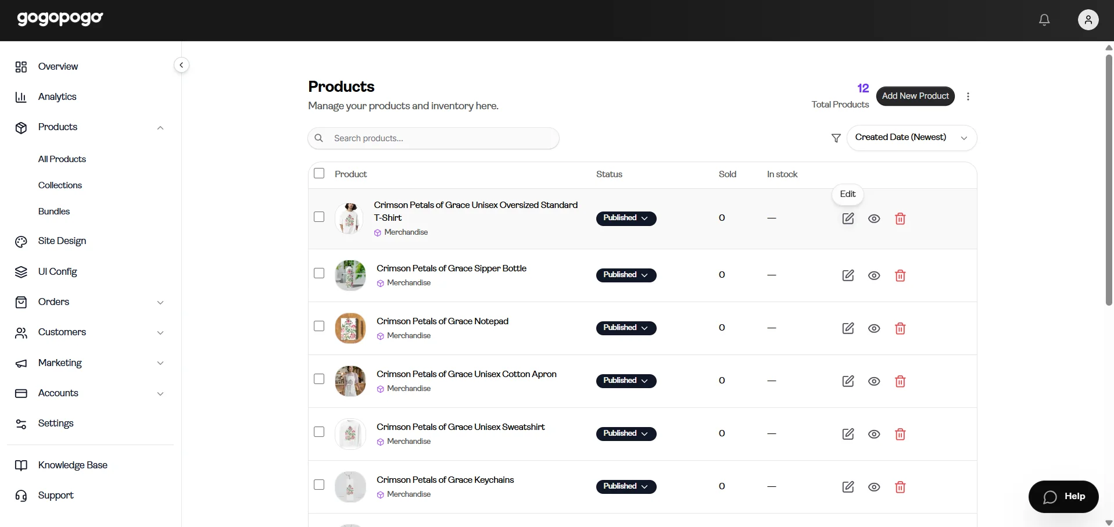The height and width of the screenshot is (527, 1114).
Task: Open the Help chat button
Action: click(x=1063, y=496)
